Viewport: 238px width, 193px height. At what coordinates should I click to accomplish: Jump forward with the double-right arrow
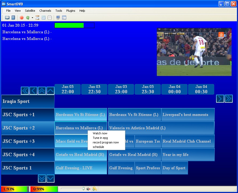229,99
